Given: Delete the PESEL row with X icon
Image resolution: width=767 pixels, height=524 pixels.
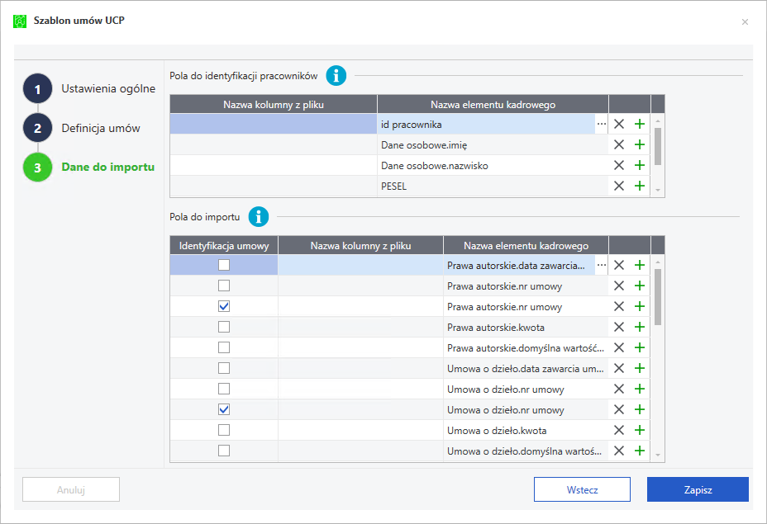Looking at the screenshot, I should point(618,186).
